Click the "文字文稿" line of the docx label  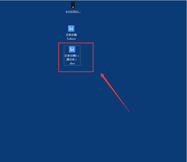tap(71, 35)
